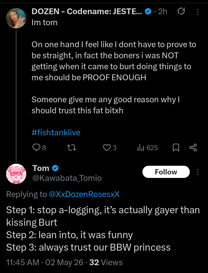The width and height of the screenshot is (208, 273).
Task: View DOZEN's profile picture
Action: point(16,18)
